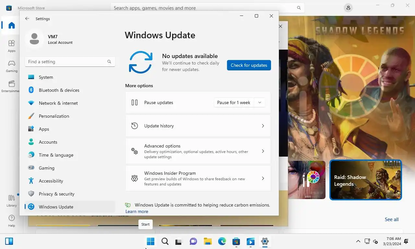Open Task View on the taskbar
Image resolution: width=415 pixels, height=249 pixels.
click(179, 241)
